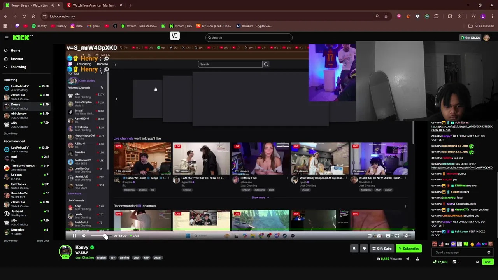Mute the Konvy Stream browser tab

pos(53,5)
